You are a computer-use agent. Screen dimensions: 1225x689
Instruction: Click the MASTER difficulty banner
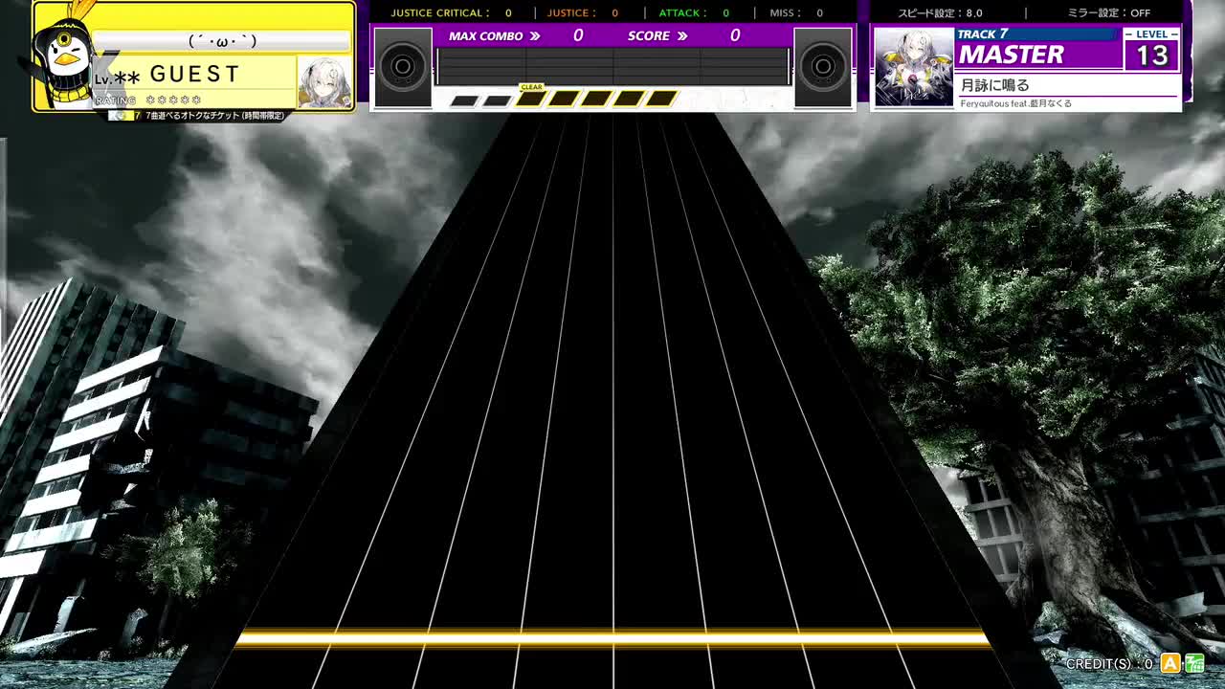1012,55
